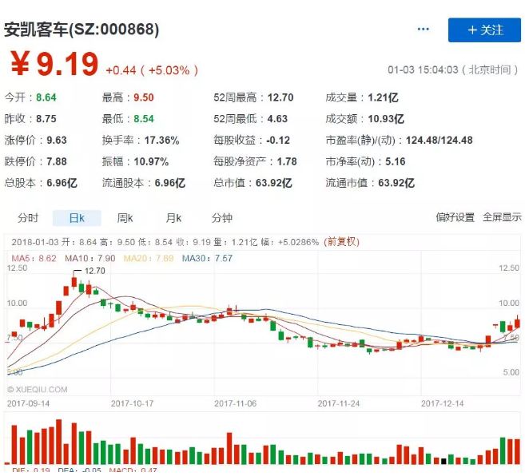The width and height of the screenshot is (525, 476).
Task: Click the 市净率(动) value 5.16
Action: pyautogui.click(x=395, y=161)
